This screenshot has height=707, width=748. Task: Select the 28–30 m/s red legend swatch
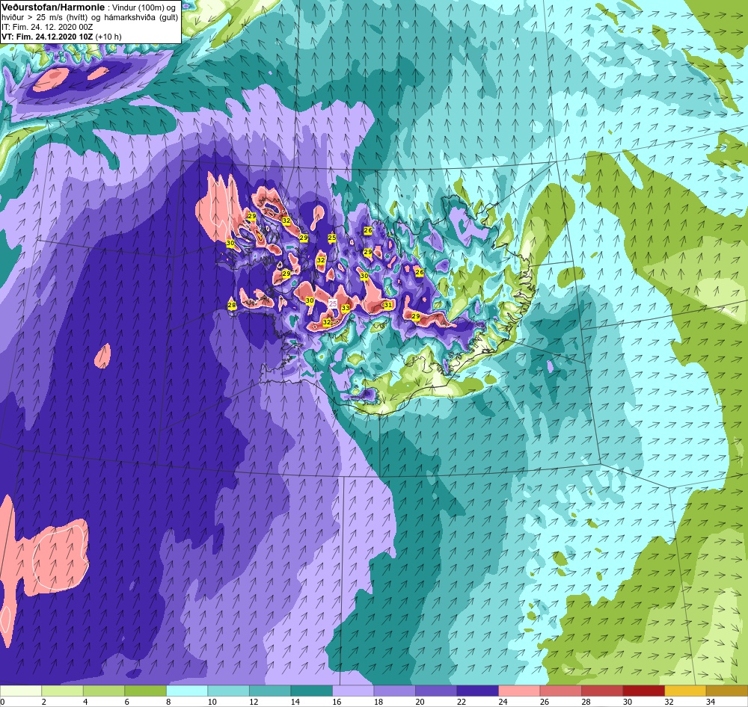602,691
